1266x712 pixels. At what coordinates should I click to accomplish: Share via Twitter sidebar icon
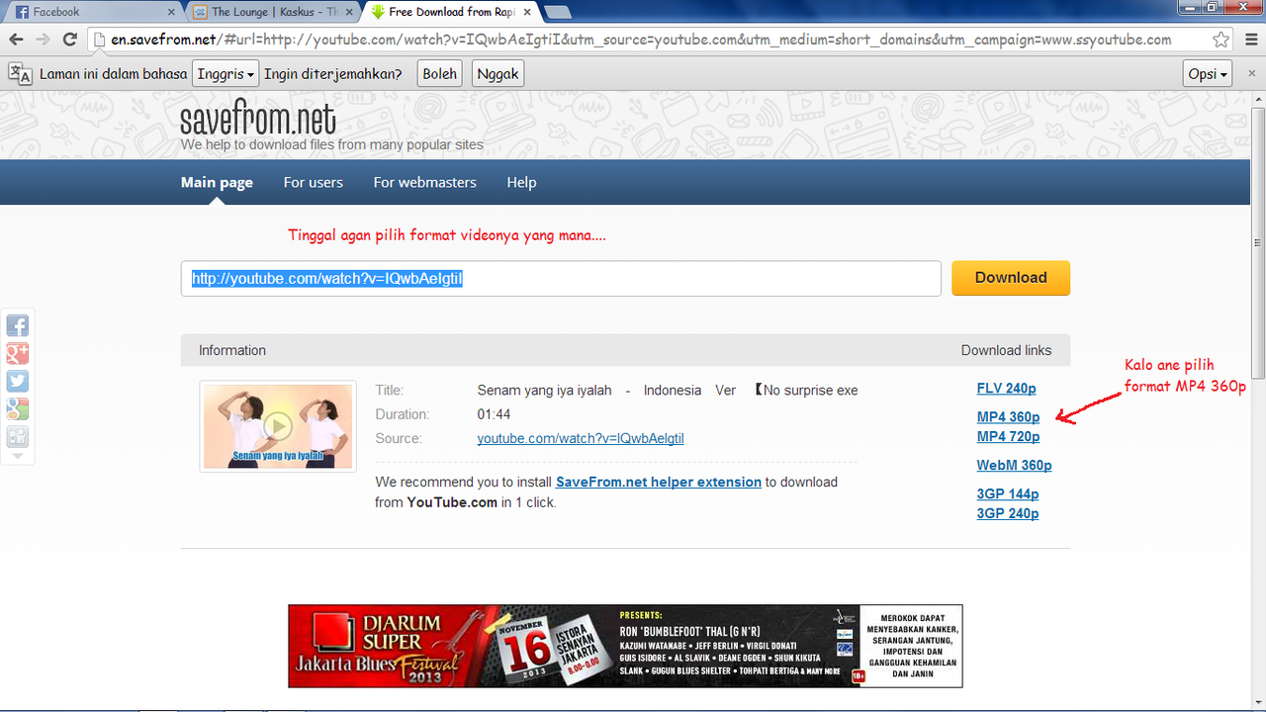[17, 381]
